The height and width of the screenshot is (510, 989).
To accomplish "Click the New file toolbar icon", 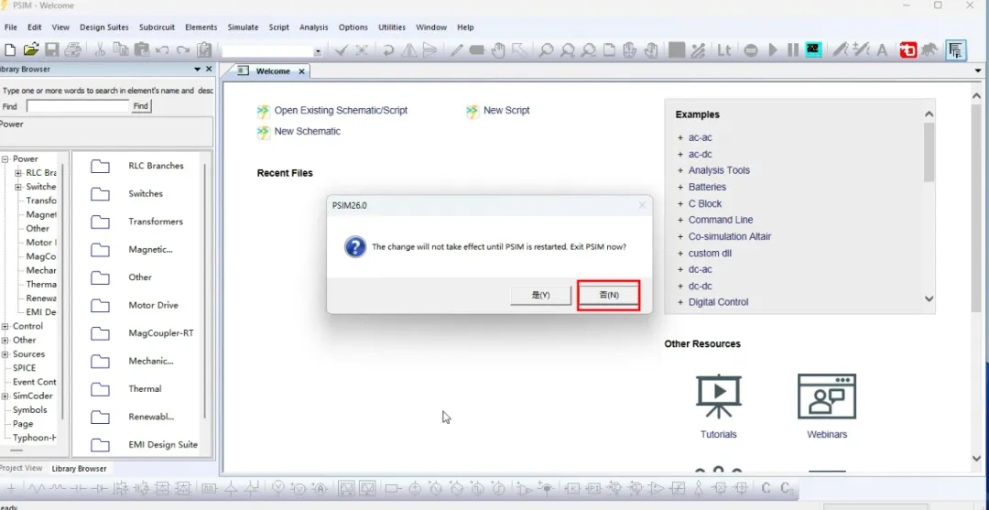I will click(10, 49).
